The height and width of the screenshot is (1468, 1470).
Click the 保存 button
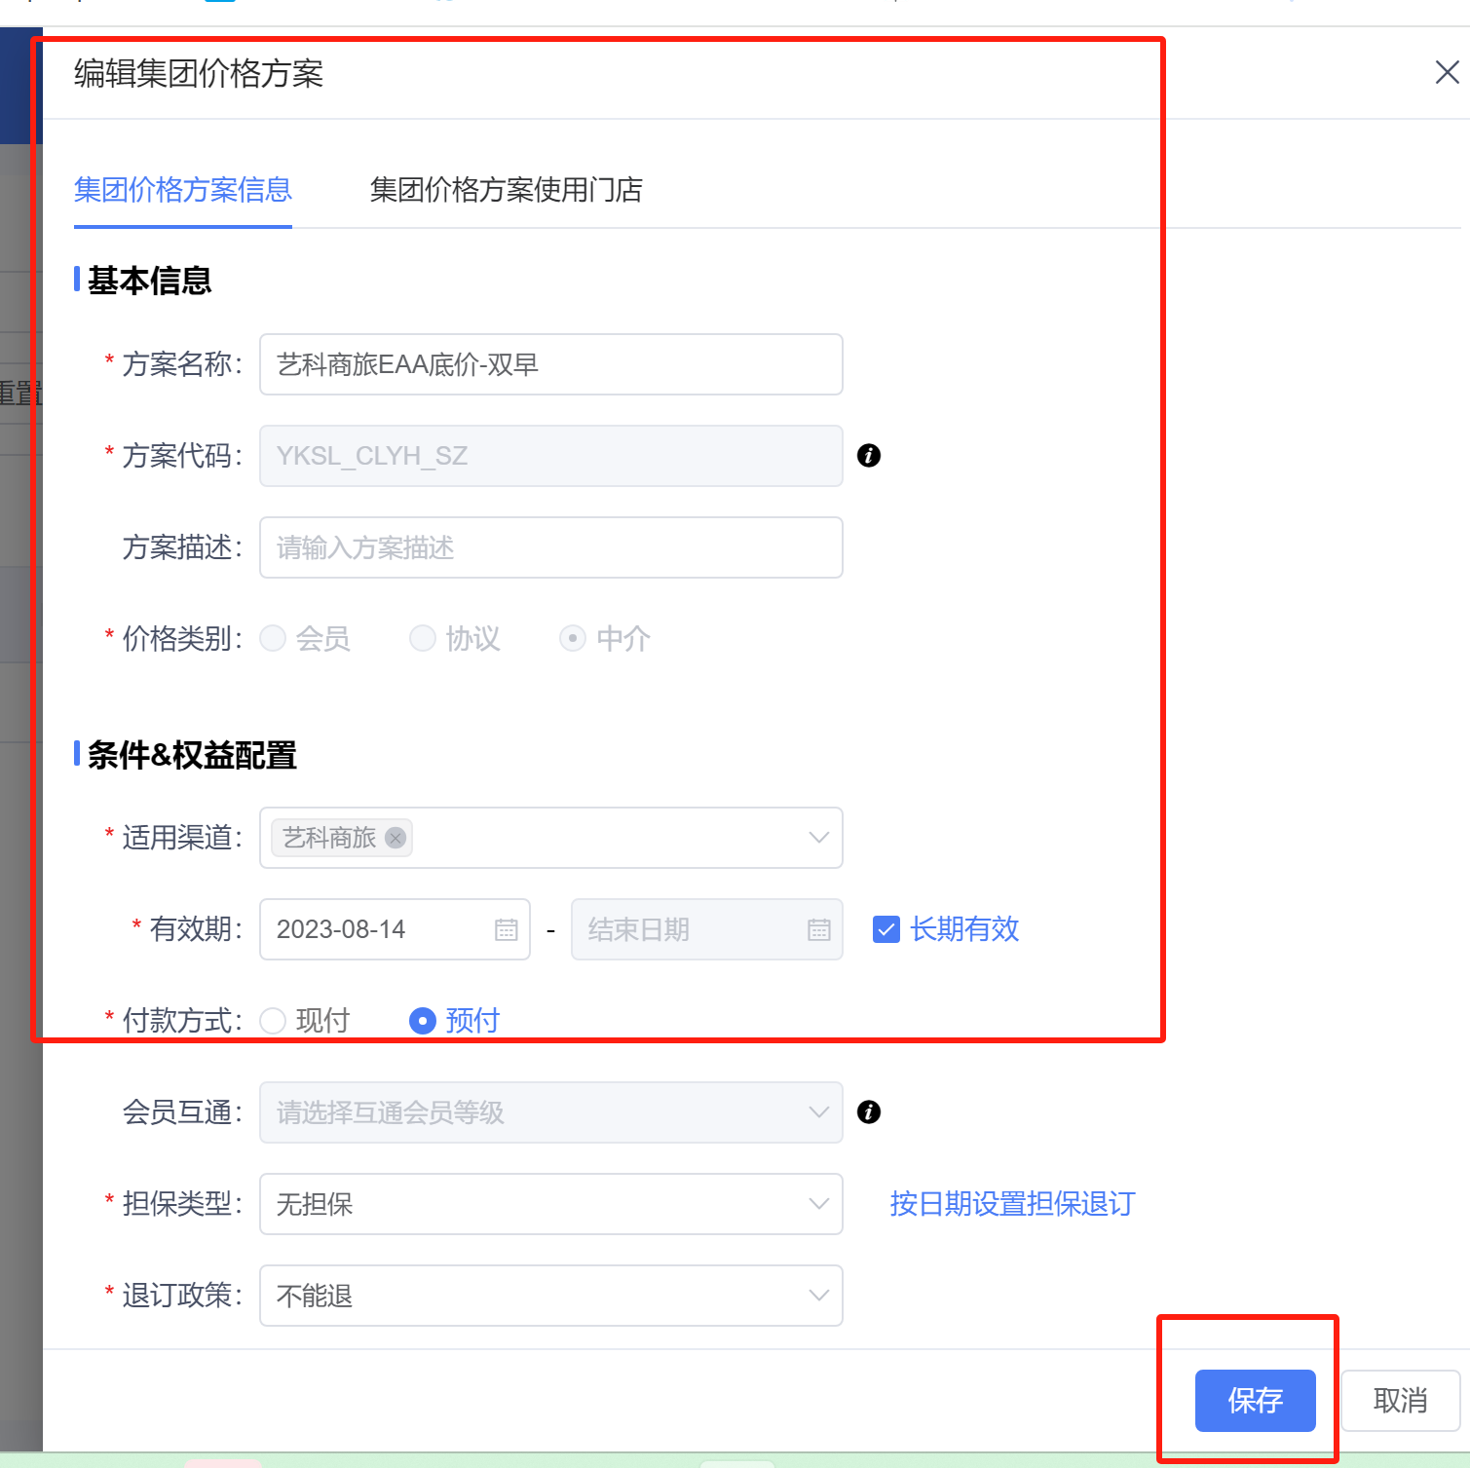coord(1255,1400)
